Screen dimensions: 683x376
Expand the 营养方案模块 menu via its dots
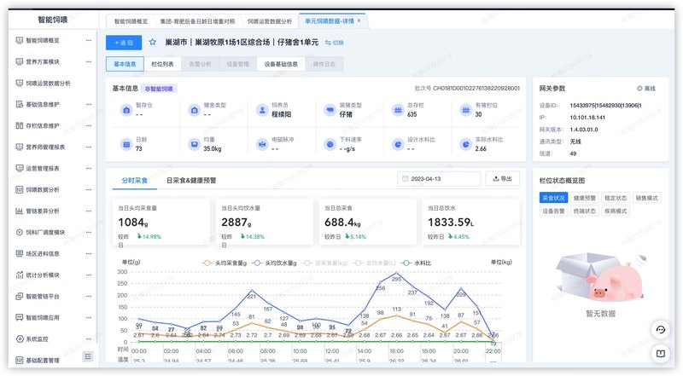tap(89, 61)
